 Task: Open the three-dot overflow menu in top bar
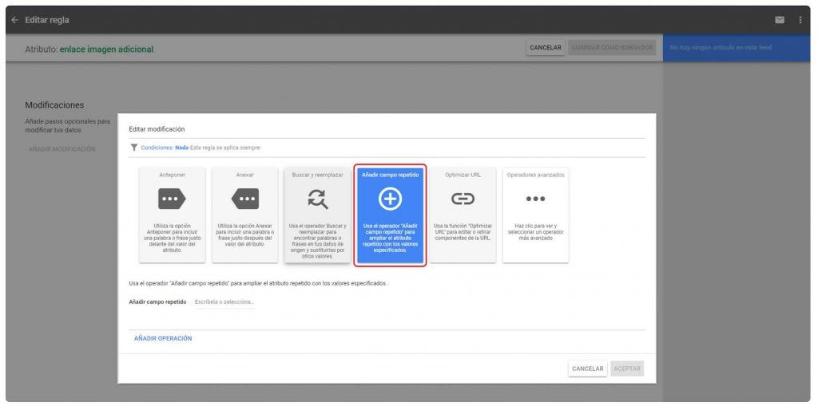pos(800,20)
